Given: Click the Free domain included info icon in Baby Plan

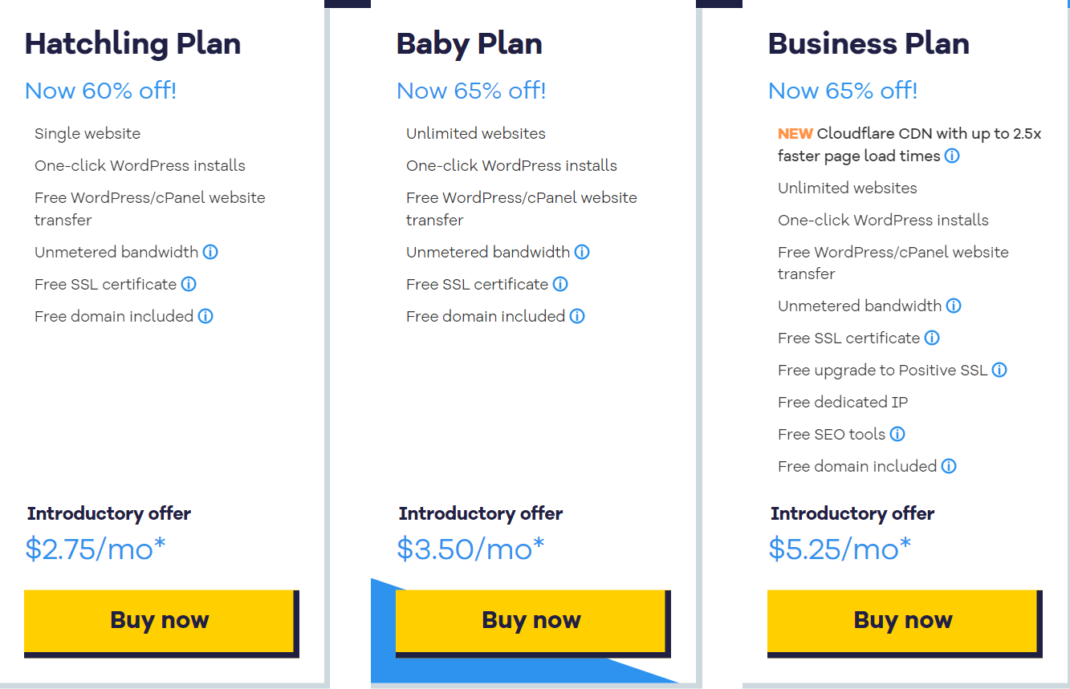Looking at the screenshot, I should [x=576, y=316].
